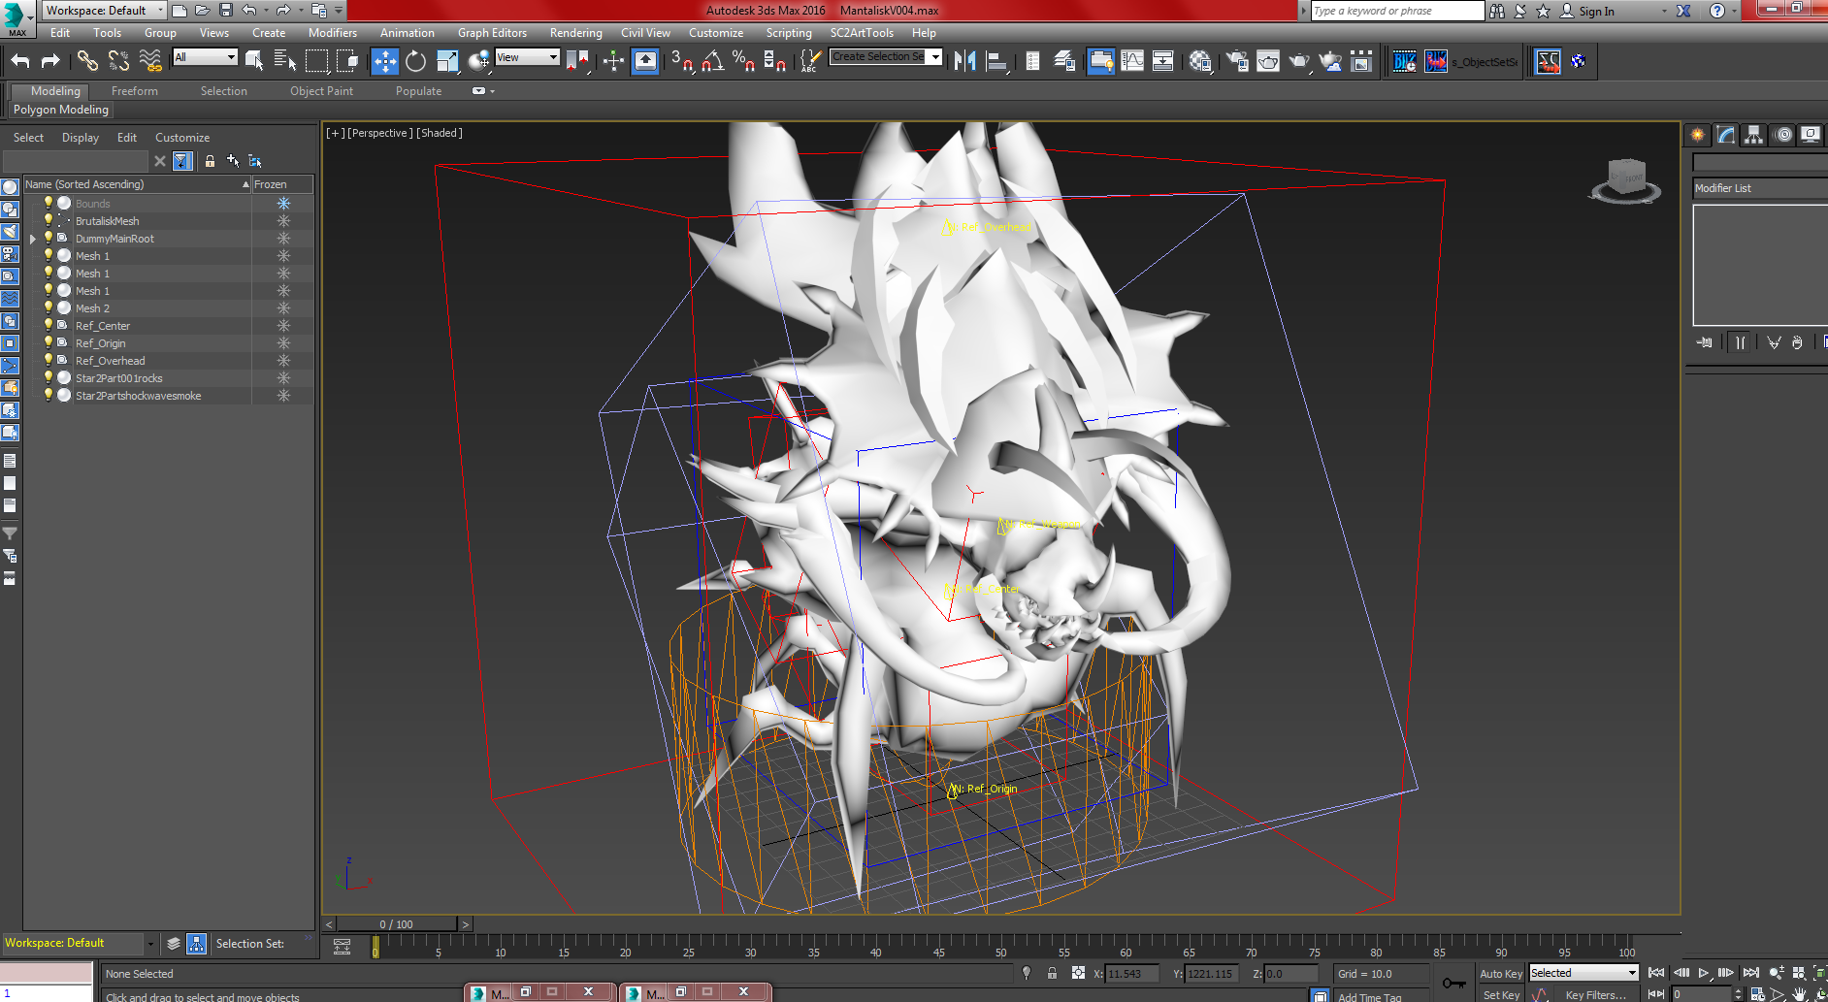Click the Go to End playback button

pos(1750,973)
